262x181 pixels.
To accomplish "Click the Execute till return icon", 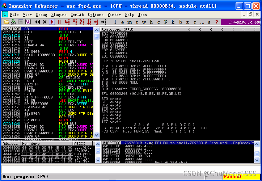I will (x=96, y=22).
